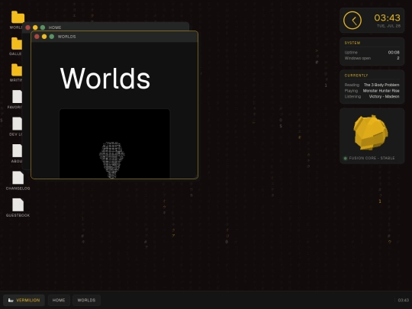Click Victory - Madeon listening entry

click(384, 96)
